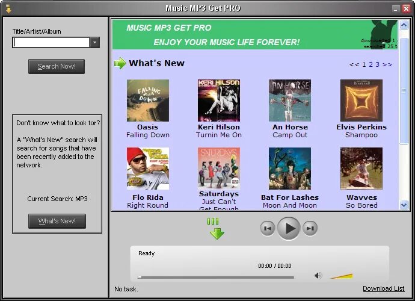The height and width of the screenshot is (301, 415).
Task: Open the Keri Hilson album cover
Action: point(219,101)
